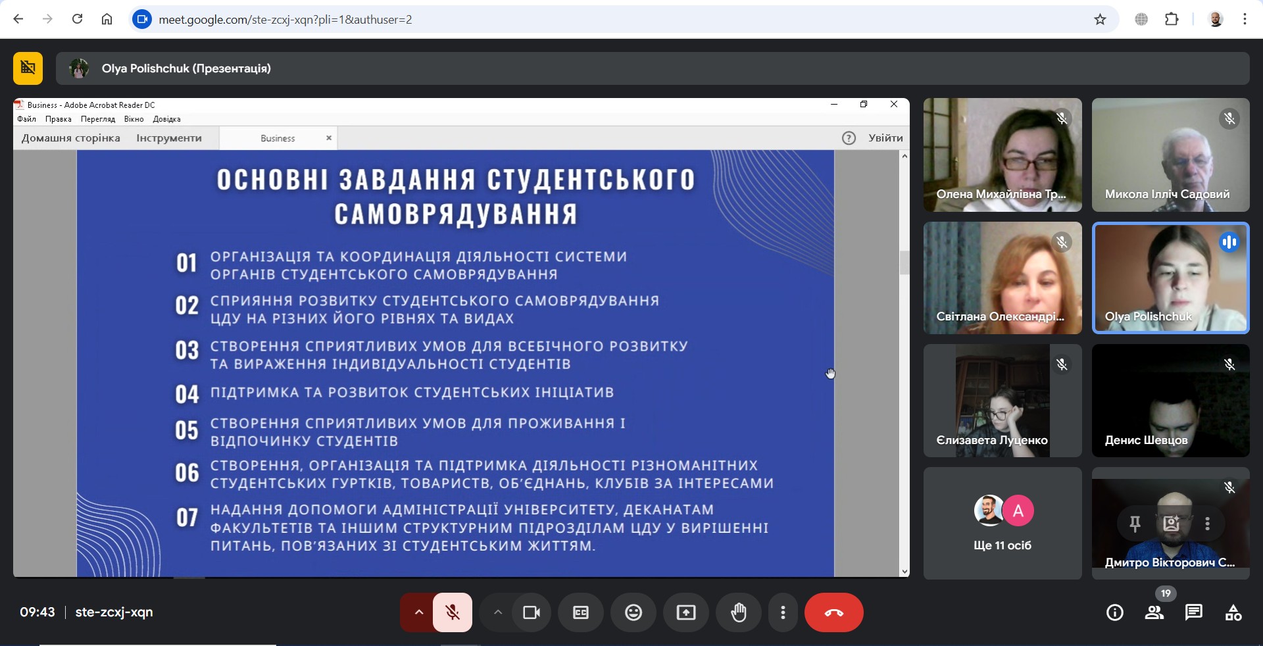Turn on closed captions
Viewport: 1263px width, 646px height.
coord(580,612)
